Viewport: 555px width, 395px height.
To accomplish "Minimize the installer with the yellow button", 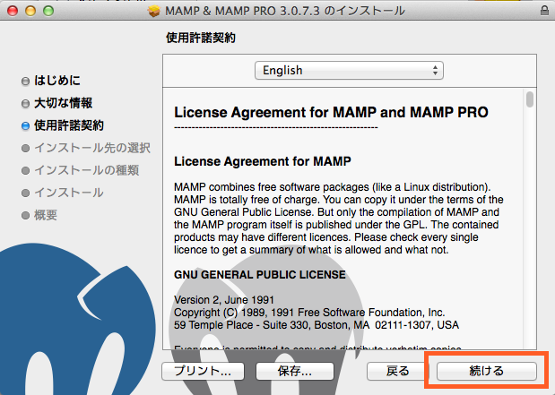I will (29, 10).
